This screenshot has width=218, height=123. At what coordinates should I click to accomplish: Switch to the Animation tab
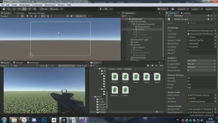click(x=33, y=63)
